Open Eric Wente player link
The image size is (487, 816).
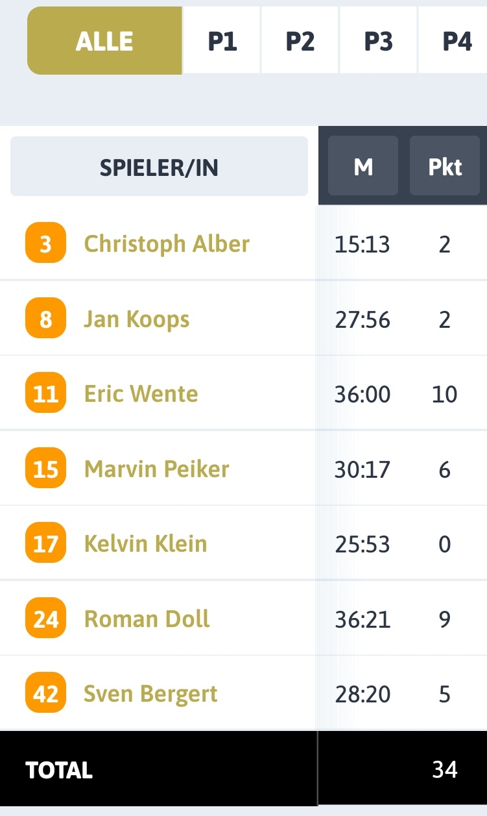pyautogui.click(x=141, y=393)
